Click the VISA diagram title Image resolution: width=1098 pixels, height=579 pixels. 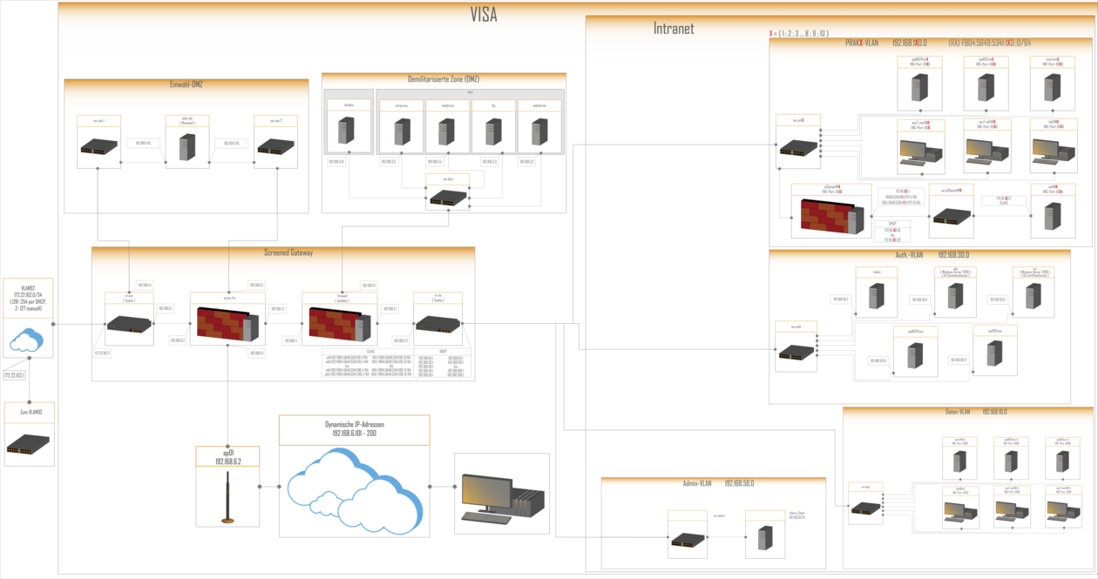[x=484, y=14]
